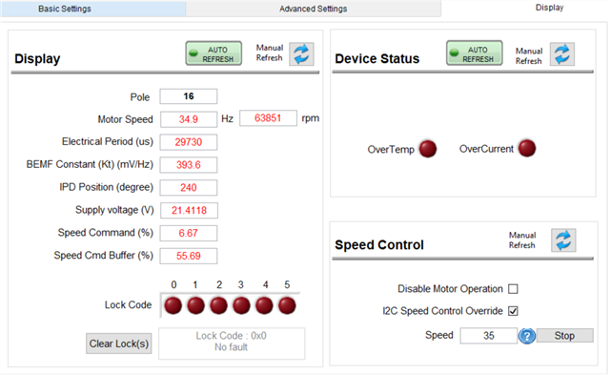Click Manual Refresh icon in Speed Control panel

click(563, 240)
